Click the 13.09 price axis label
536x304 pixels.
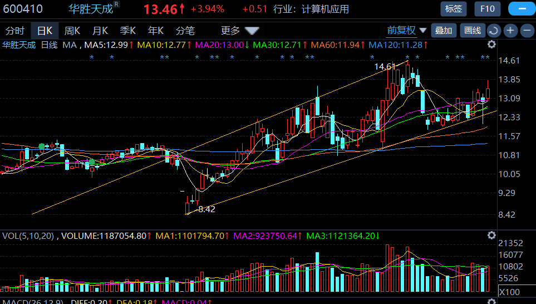pyautogui.click(x=509, y=99)
